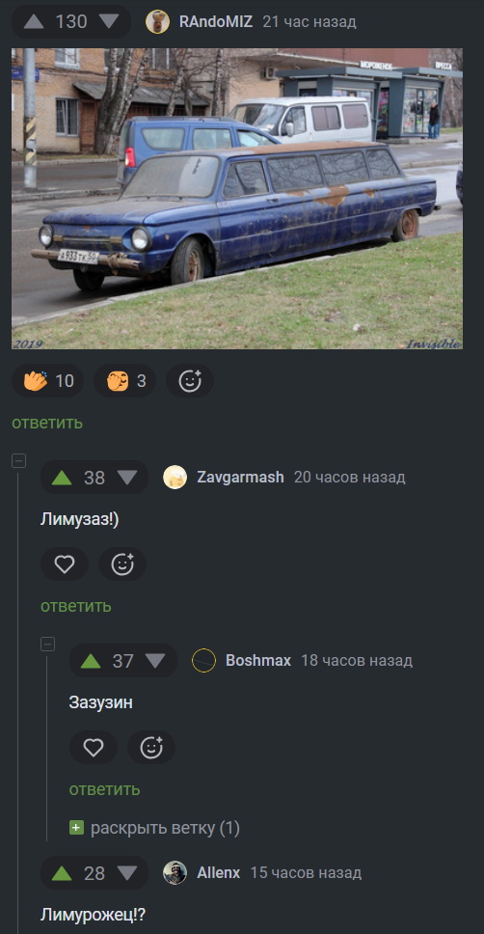Click the clapping hands reaction with 10
Screen dimensions: 484x934
coord(48,380)
